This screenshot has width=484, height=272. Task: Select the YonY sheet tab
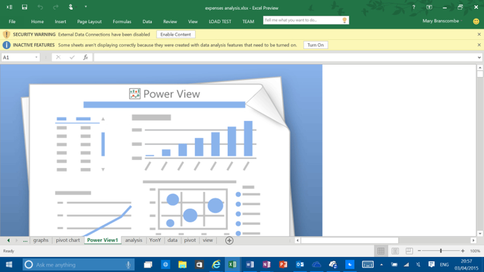[x=155, y=240]
